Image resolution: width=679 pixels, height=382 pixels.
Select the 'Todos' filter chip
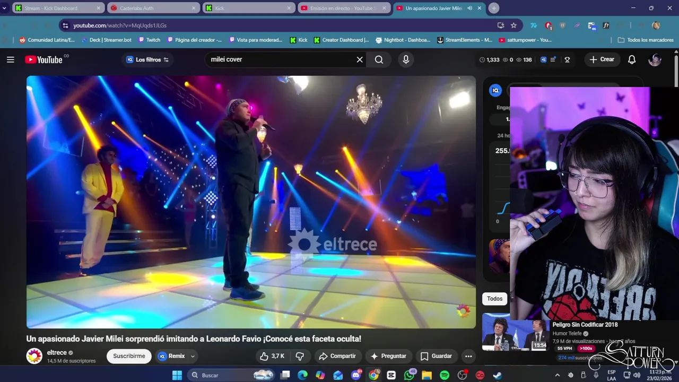point(494,299)
